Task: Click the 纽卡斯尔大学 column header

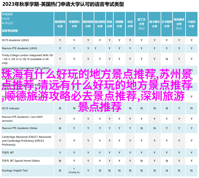Action: pyautogui.click(x=155, y=24)
